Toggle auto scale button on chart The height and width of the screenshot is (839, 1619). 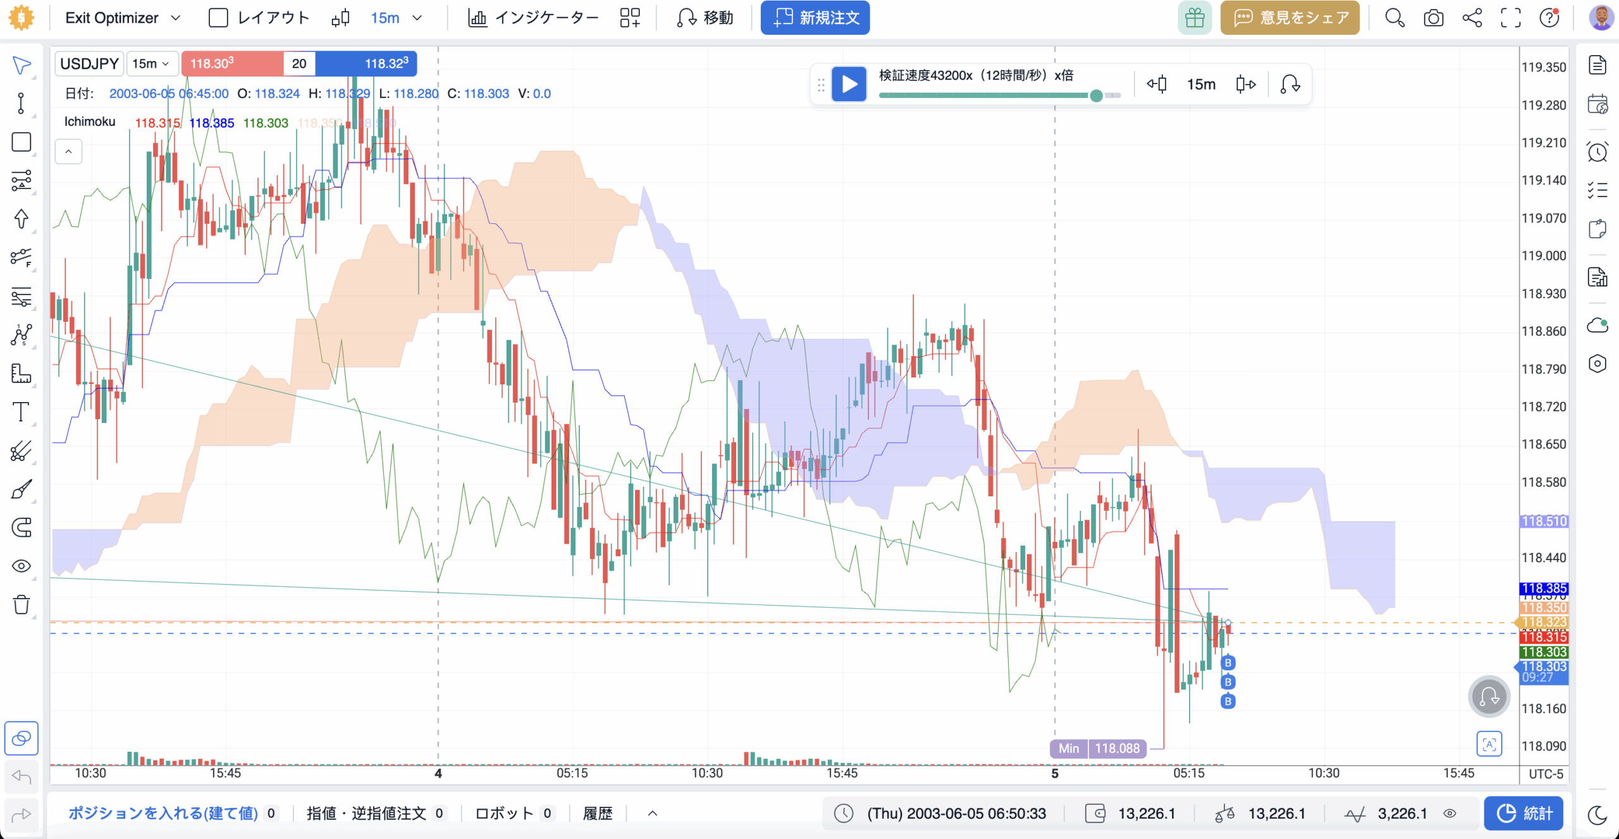[1489, 744]
